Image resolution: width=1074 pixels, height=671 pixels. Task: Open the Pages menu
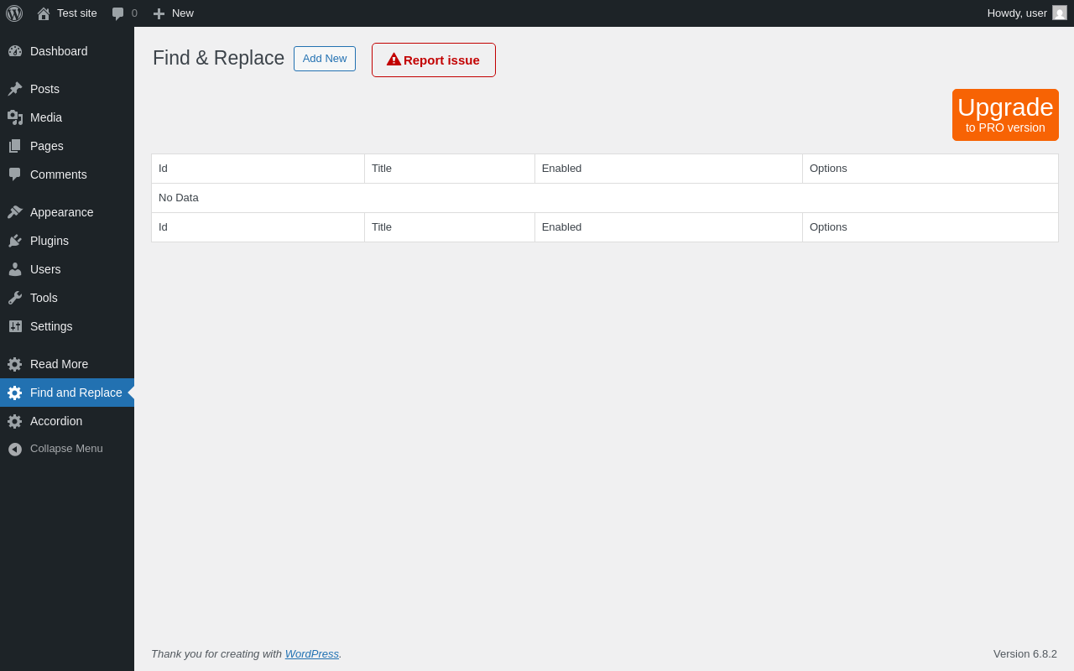[x=47, y=146]
